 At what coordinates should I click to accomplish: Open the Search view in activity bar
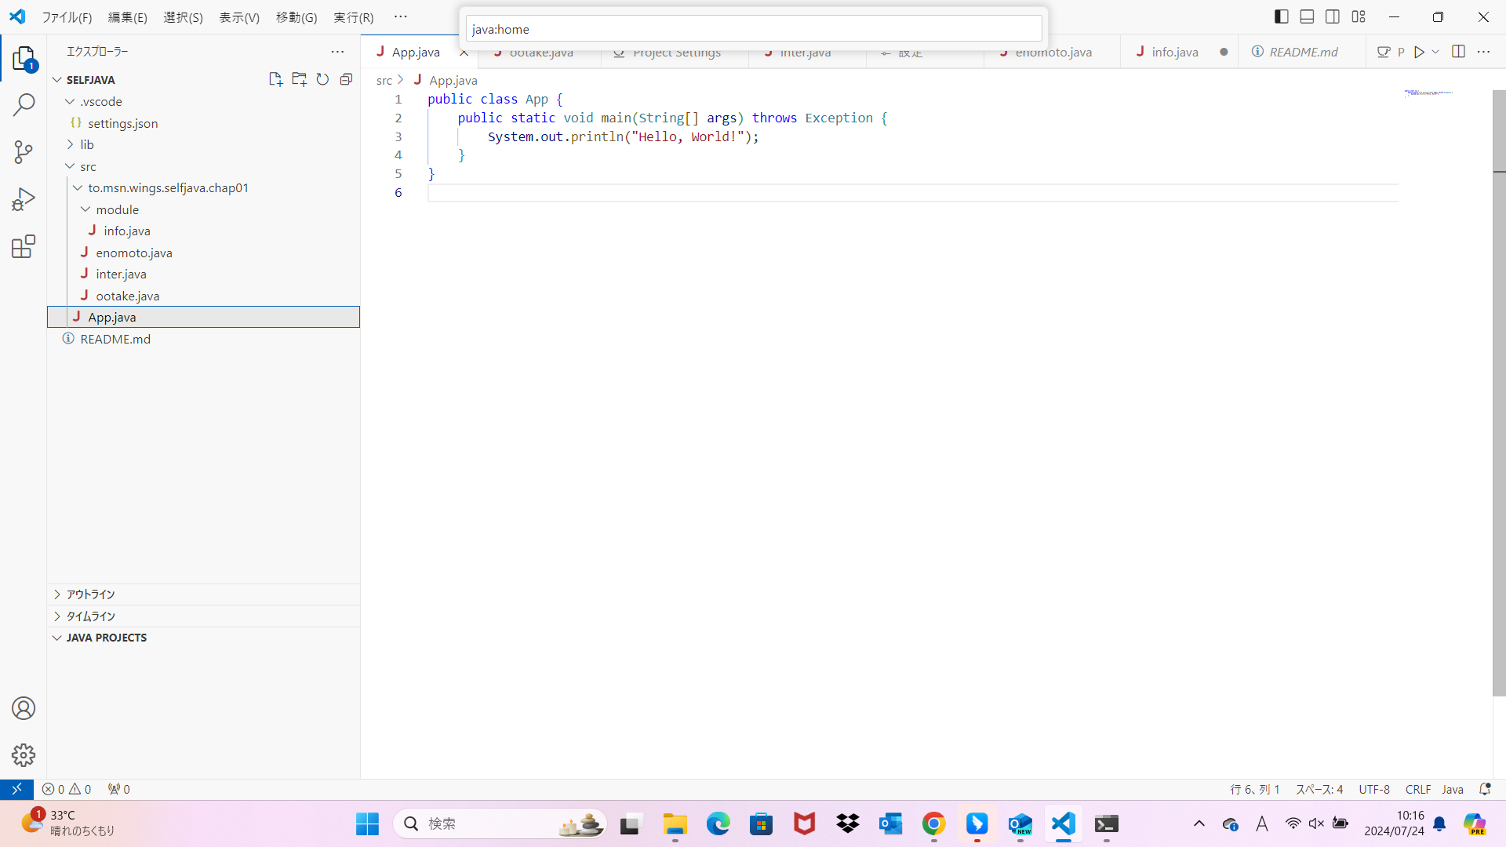(24, 104)
